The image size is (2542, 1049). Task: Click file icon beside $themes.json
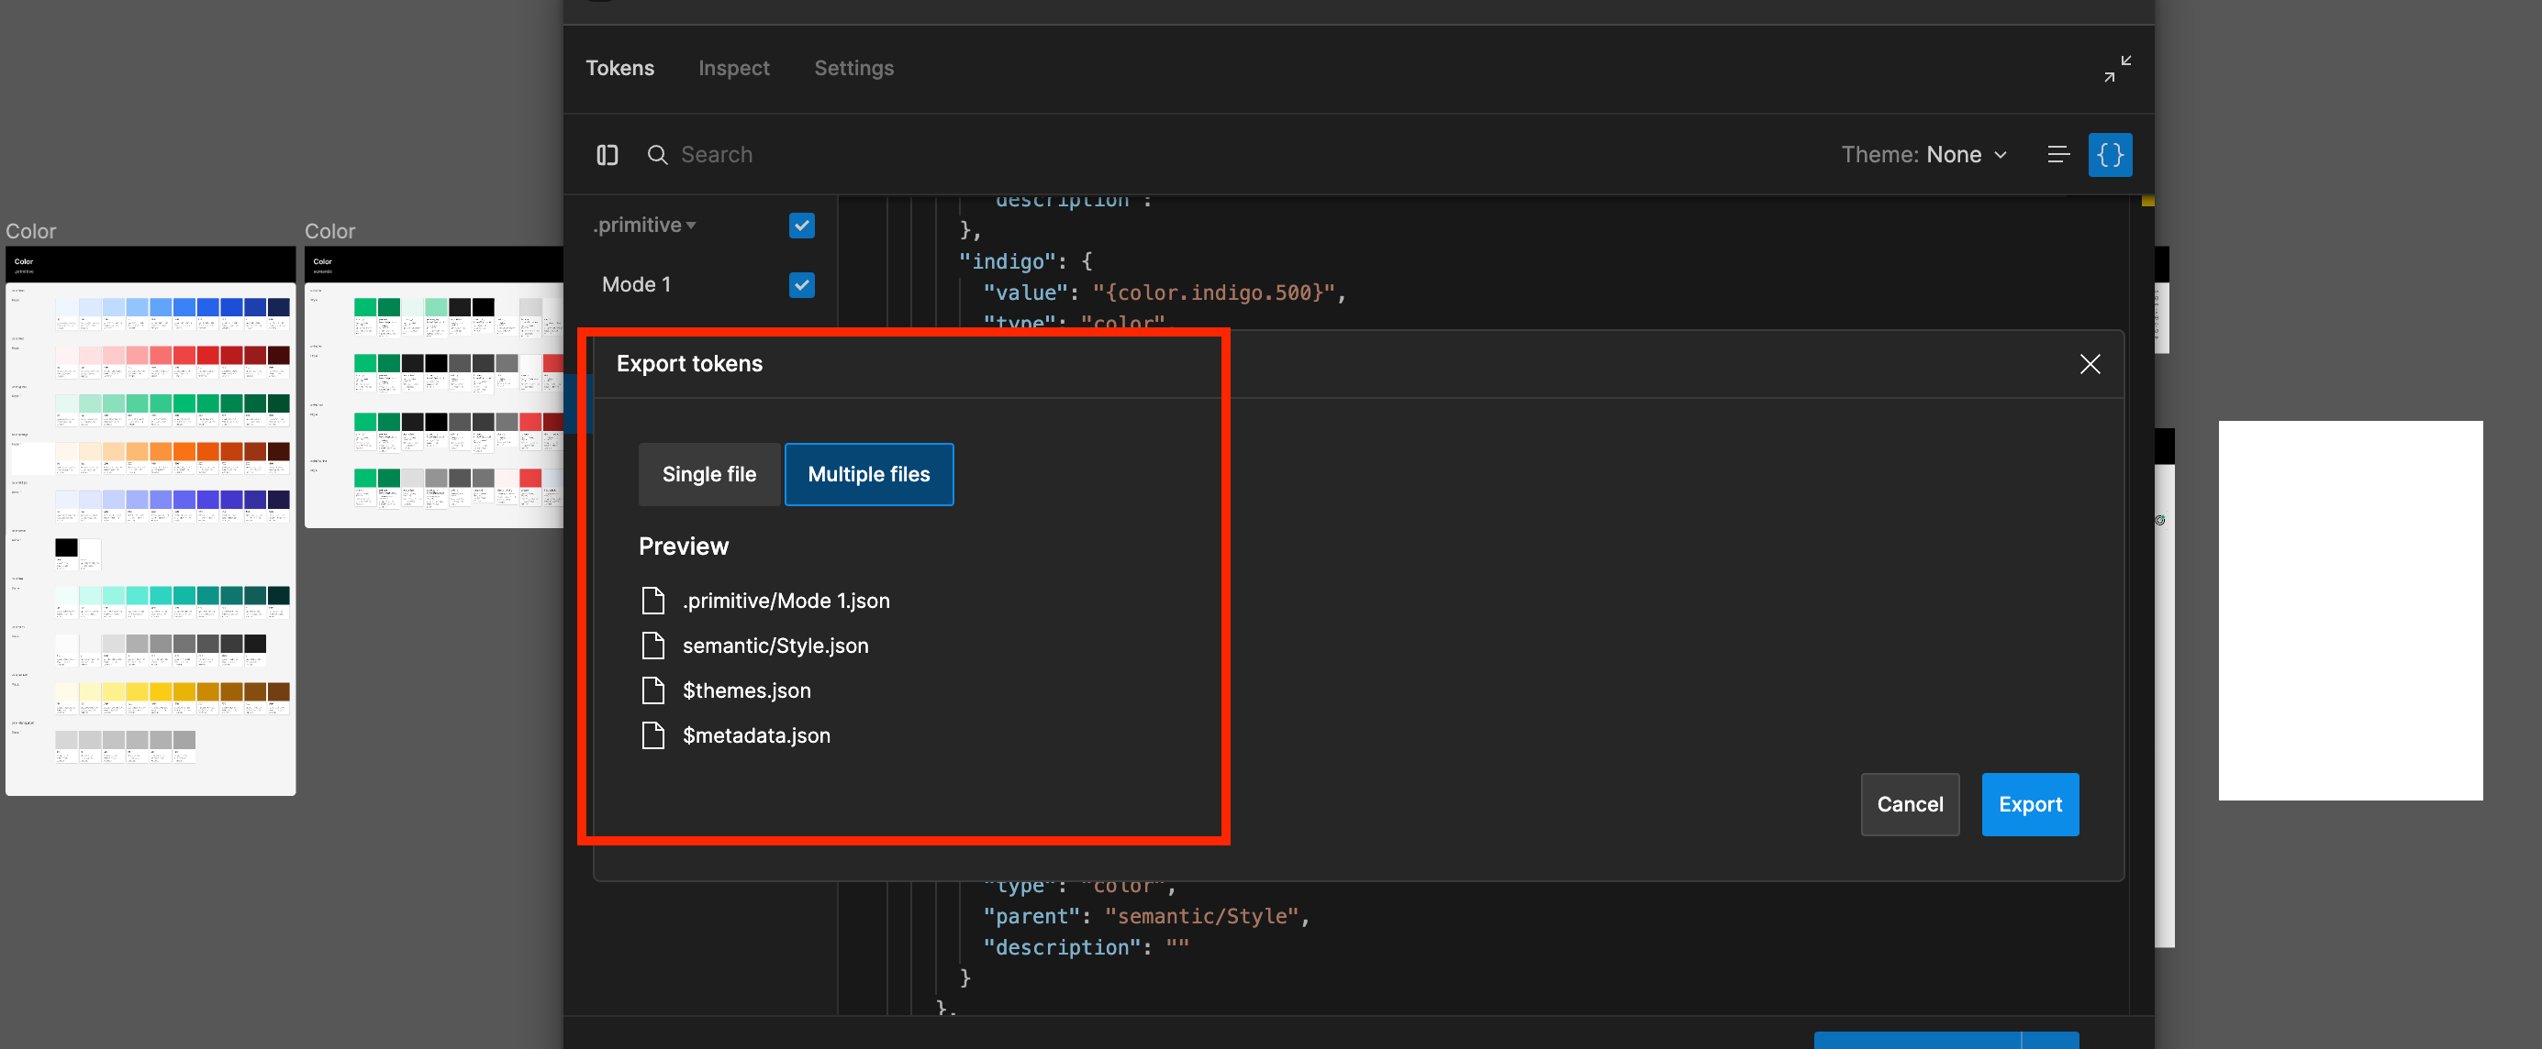click(x=653, y=690)
